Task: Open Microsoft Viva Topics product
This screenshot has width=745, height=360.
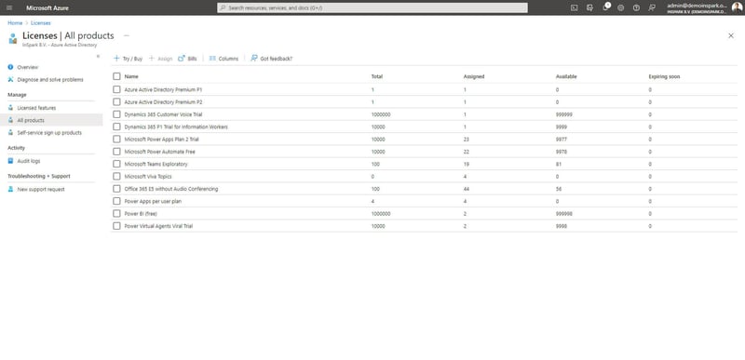Action: (x=148, y=177)
